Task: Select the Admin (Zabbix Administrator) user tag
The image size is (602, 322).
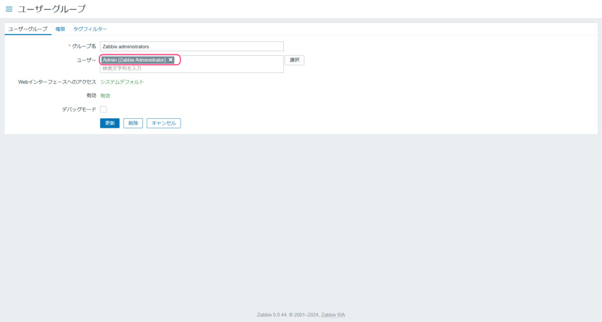Action: coord(134,59)
